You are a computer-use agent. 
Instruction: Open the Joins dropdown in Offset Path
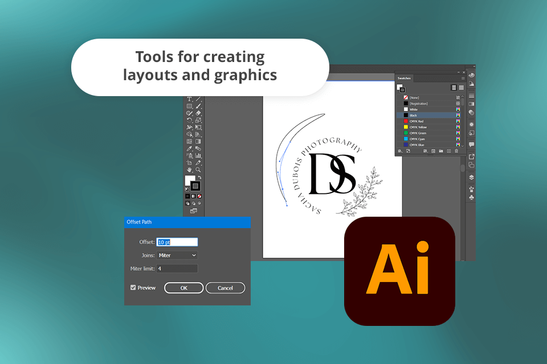(x=177, y=255)
